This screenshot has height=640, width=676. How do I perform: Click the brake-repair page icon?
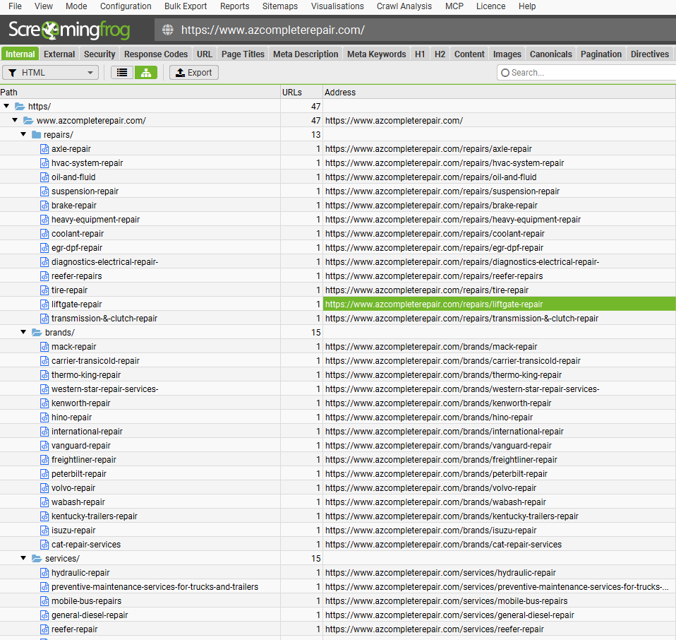point(44,206)
